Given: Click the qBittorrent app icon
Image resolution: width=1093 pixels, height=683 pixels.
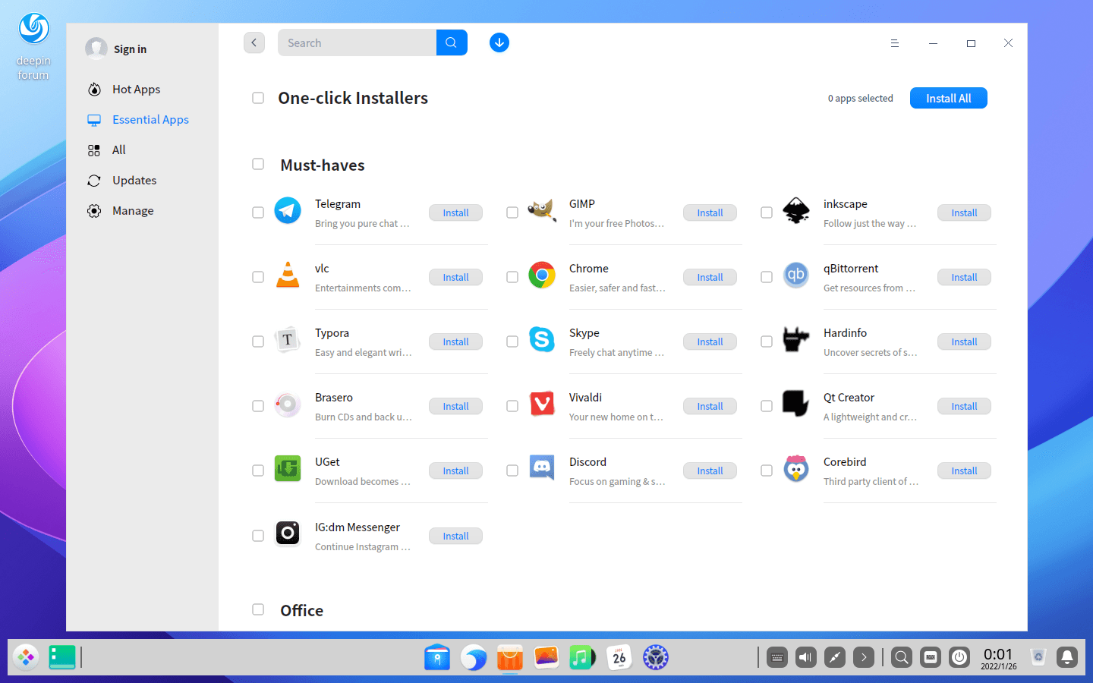Looking at the screenshot, I should pyautogui.click(x=796, y=275).
